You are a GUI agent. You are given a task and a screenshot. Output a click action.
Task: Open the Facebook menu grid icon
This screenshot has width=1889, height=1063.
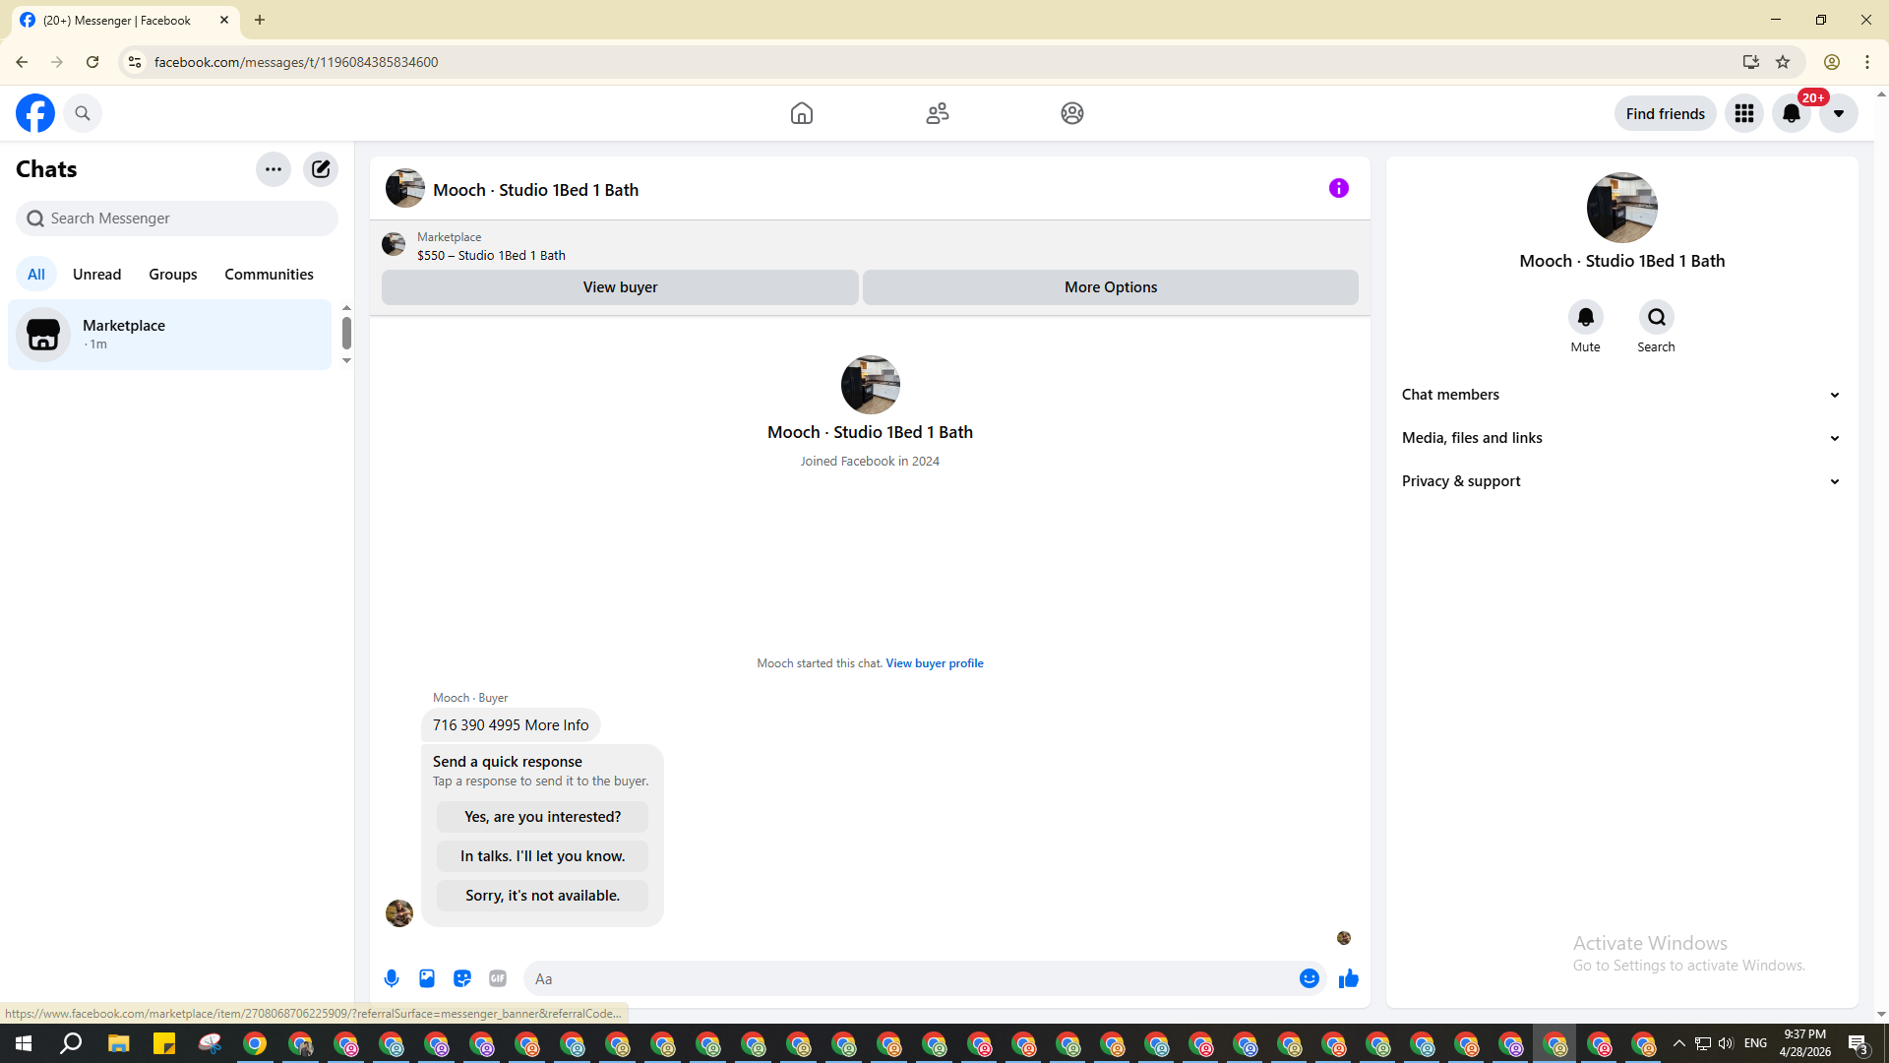click(x=1743, y=113)
